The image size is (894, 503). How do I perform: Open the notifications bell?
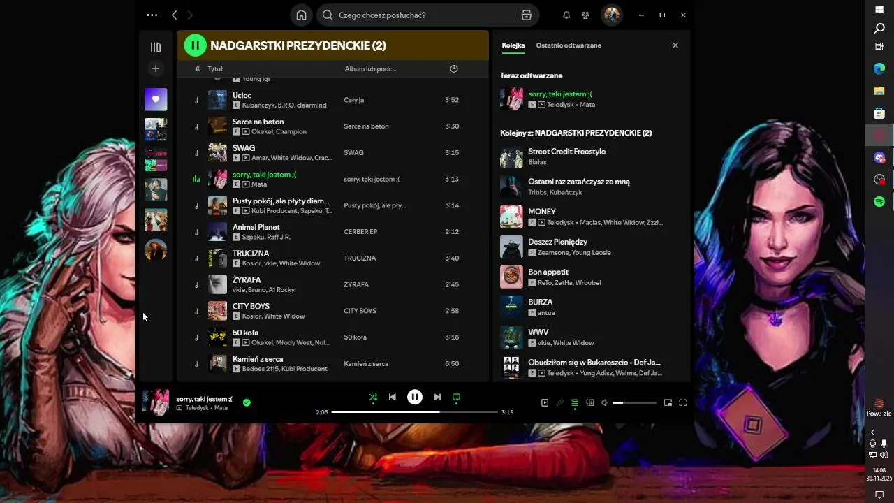[566, 15]
